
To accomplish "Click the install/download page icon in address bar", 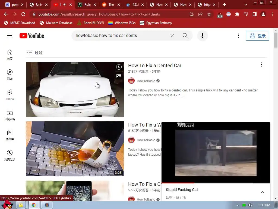I will click(x=191, y=14).
